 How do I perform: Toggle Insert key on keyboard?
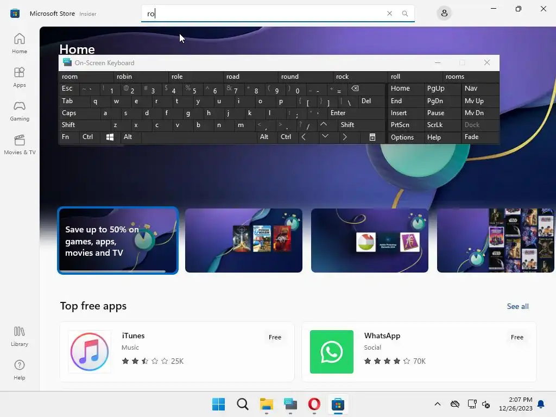[406, 113]
